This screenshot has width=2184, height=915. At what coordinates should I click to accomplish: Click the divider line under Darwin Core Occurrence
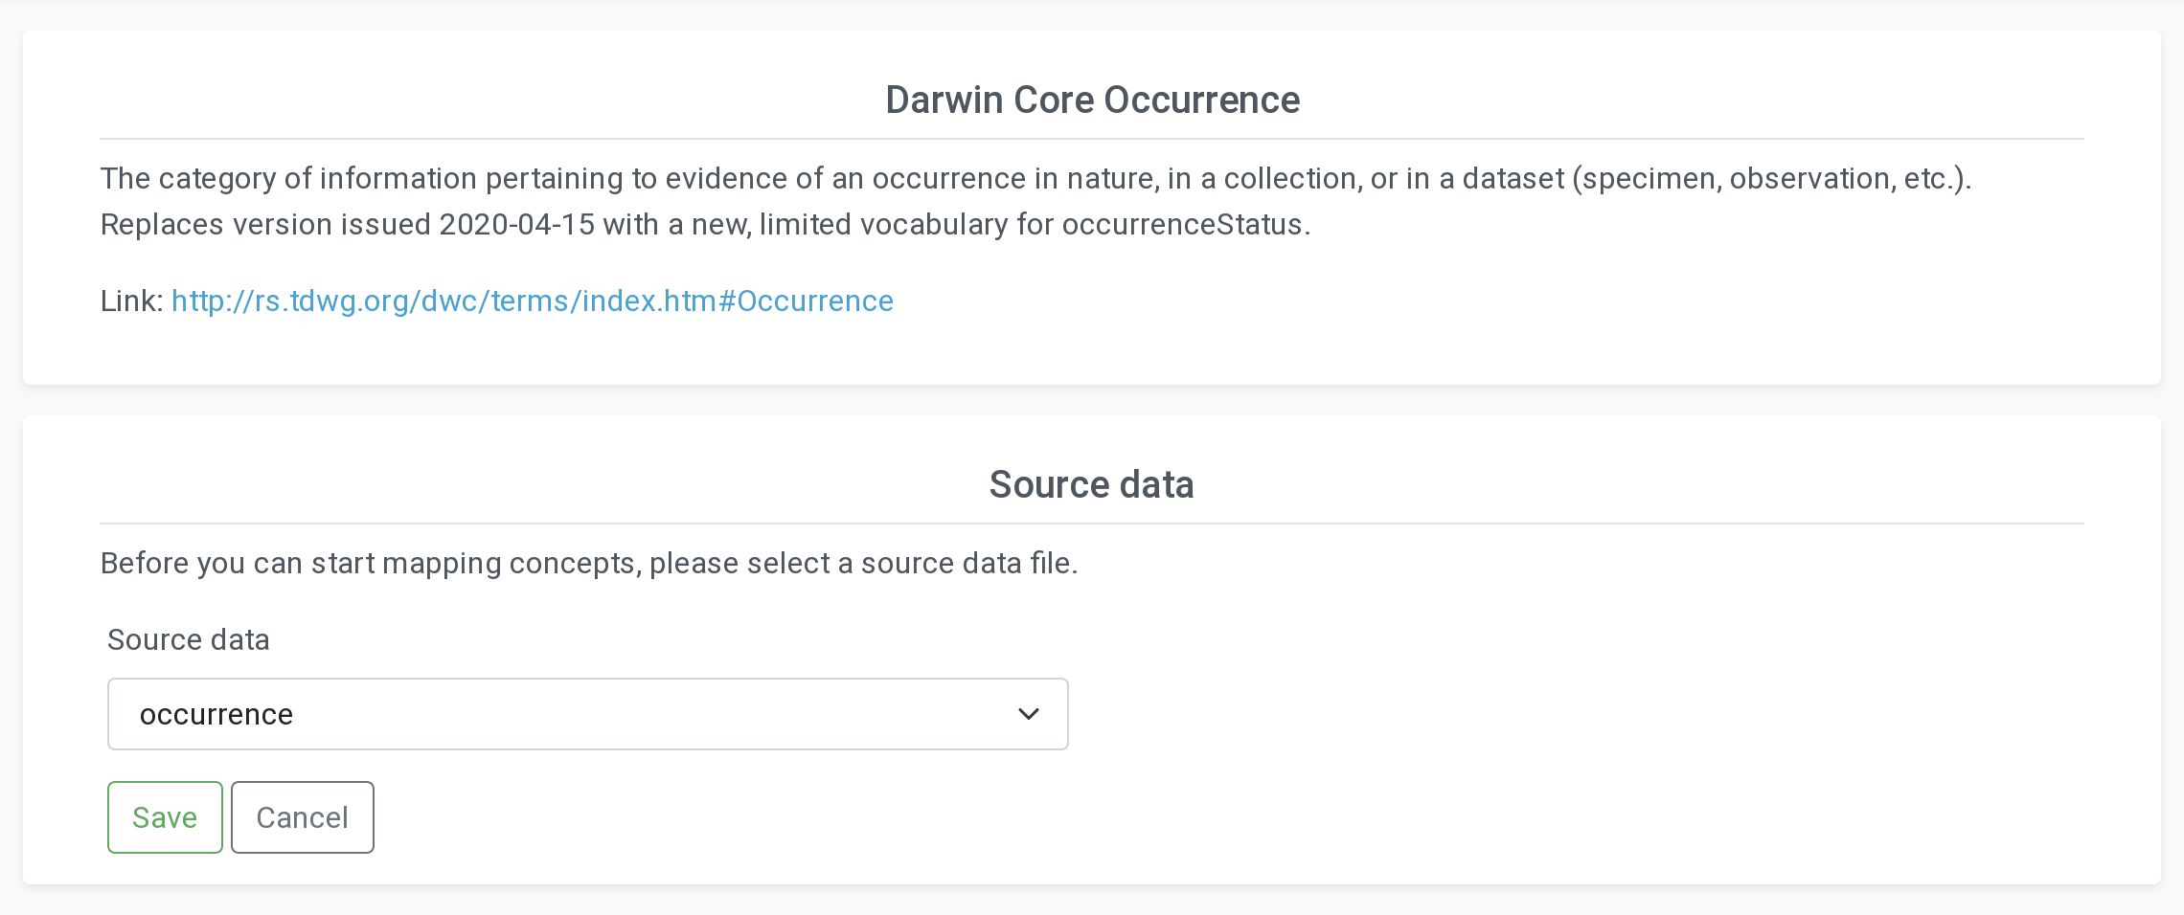(1092, 139)
